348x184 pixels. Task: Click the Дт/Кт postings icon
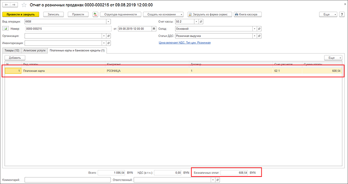(x=95, y=14)
